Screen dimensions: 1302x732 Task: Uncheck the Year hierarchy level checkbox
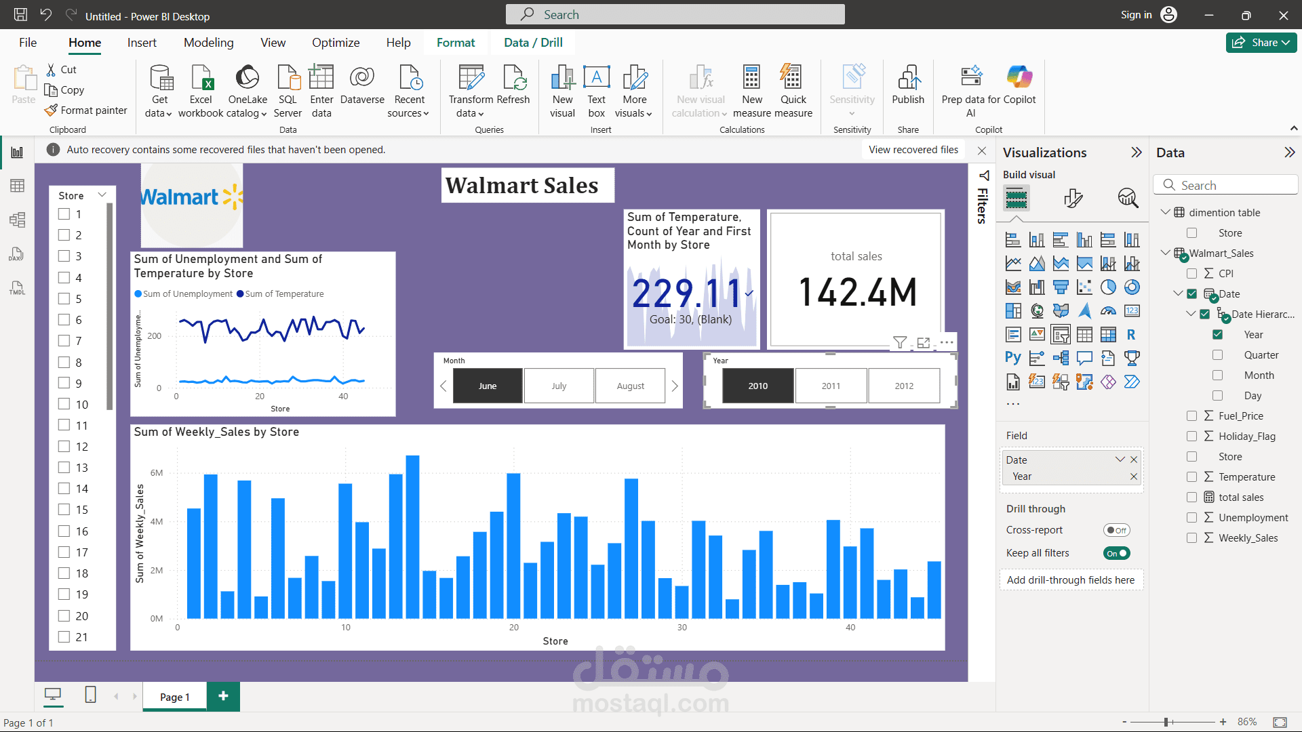pyautogui.click(x=1217, y=335)
